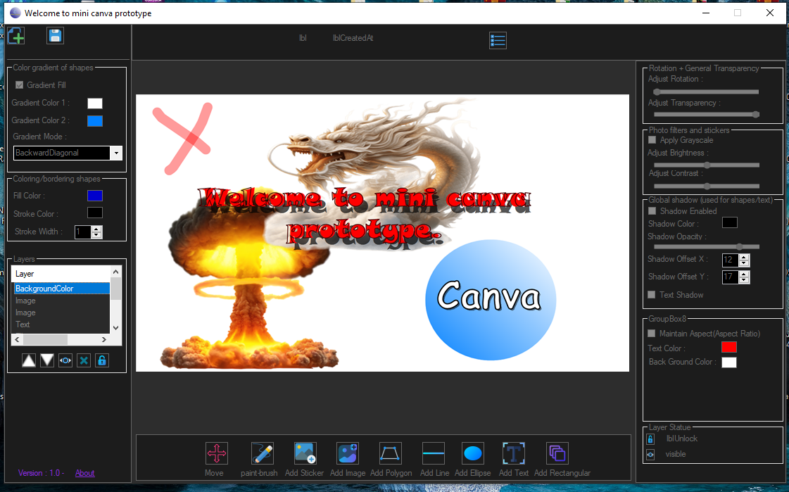Click the new file icon with green plus
Viewport: 789px width, 492px height.
(x=15, y=35)
